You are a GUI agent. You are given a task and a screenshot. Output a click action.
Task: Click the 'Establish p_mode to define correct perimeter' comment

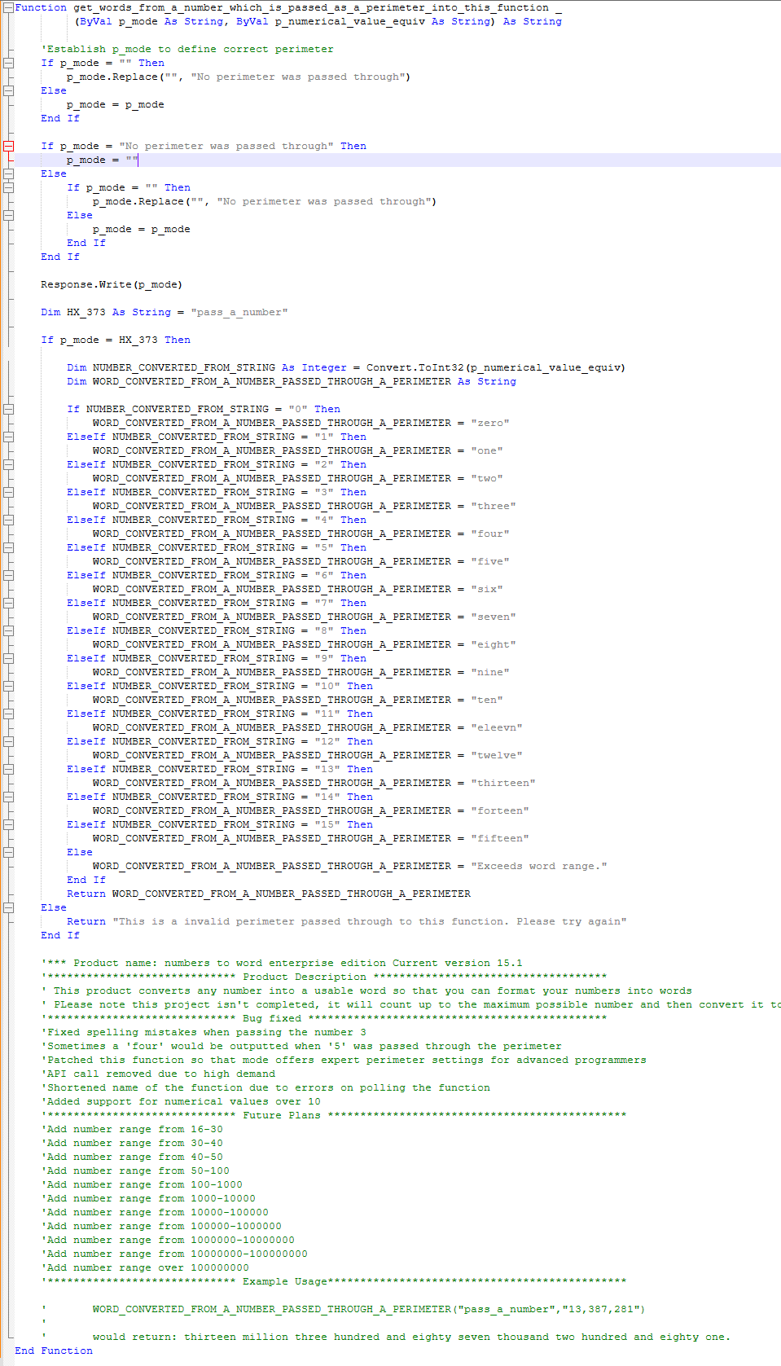(187, 49)
